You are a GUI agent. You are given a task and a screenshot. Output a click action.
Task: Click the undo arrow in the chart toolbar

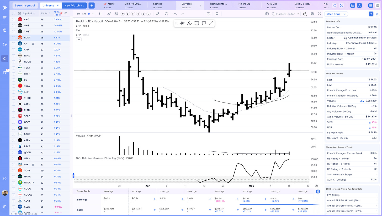[175, 14]
